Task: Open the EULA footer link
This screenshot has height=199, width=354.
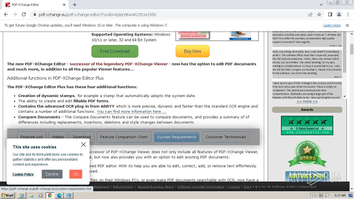Action: click(248, 187)
